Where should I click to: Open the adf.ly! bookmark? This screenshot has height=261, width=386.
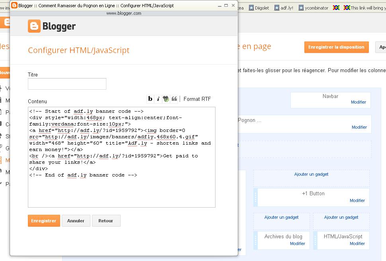point(284,8)
